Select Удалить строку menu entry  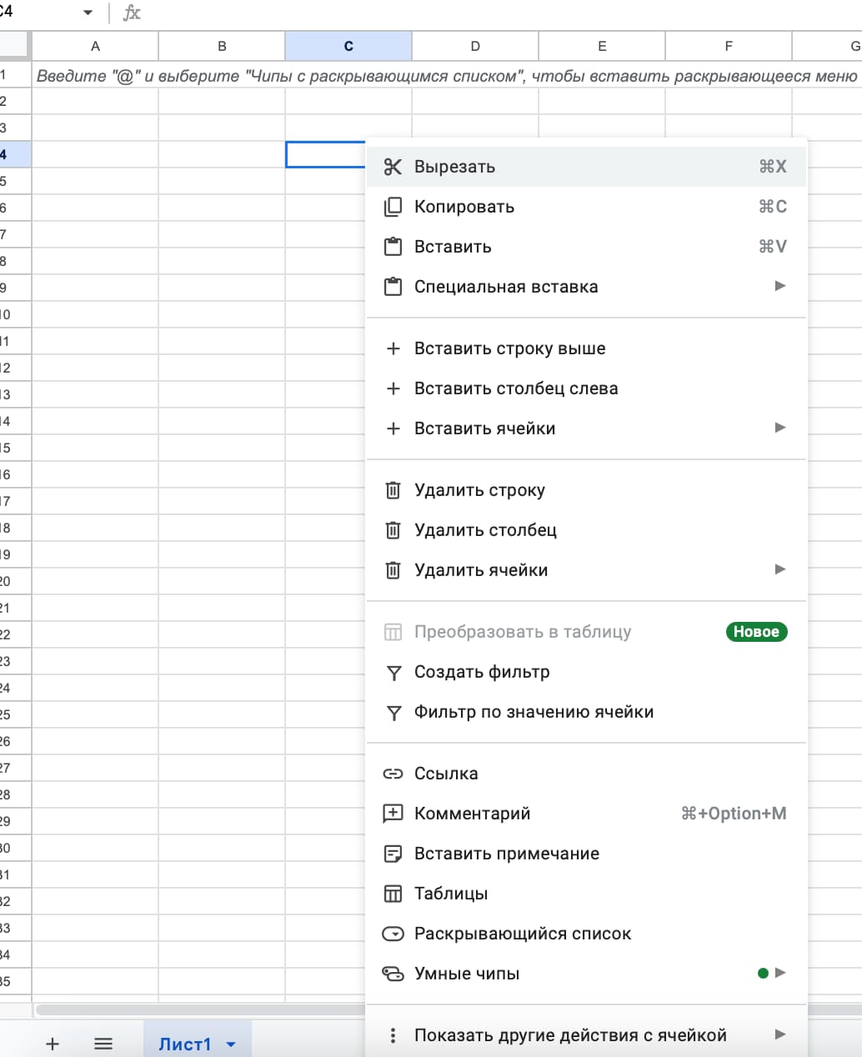pos(587,490)
